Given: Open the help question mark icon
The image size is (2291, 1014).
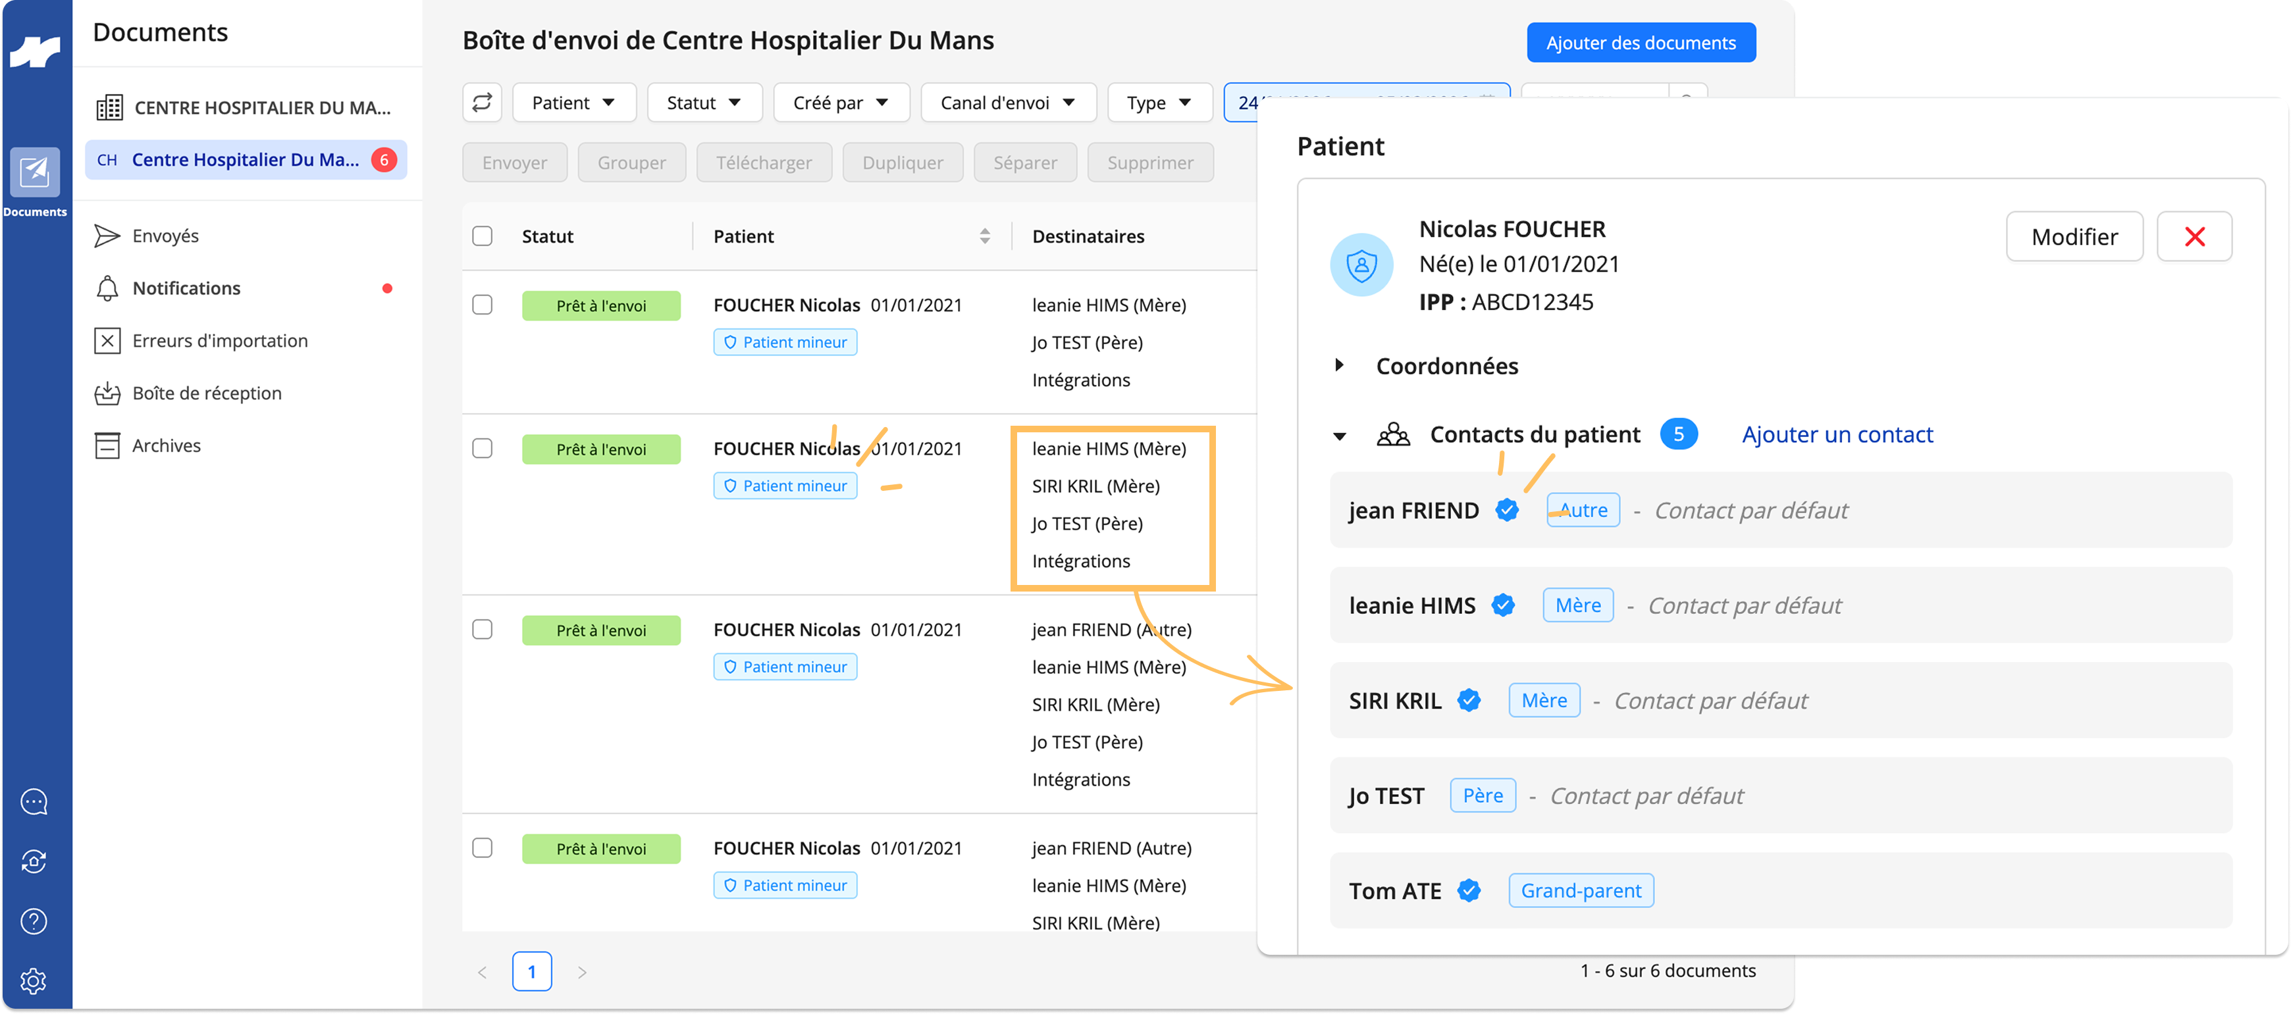Looking at the screenshot, I should pyautogui.click(x=34, y=922).
